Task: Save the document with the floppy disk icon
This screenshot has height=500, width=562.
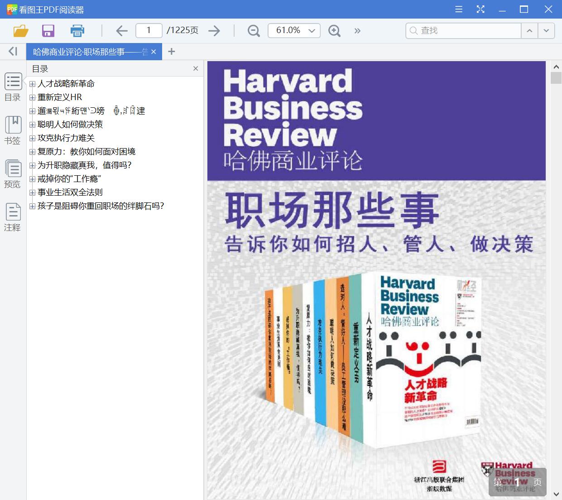Action: 48,31
